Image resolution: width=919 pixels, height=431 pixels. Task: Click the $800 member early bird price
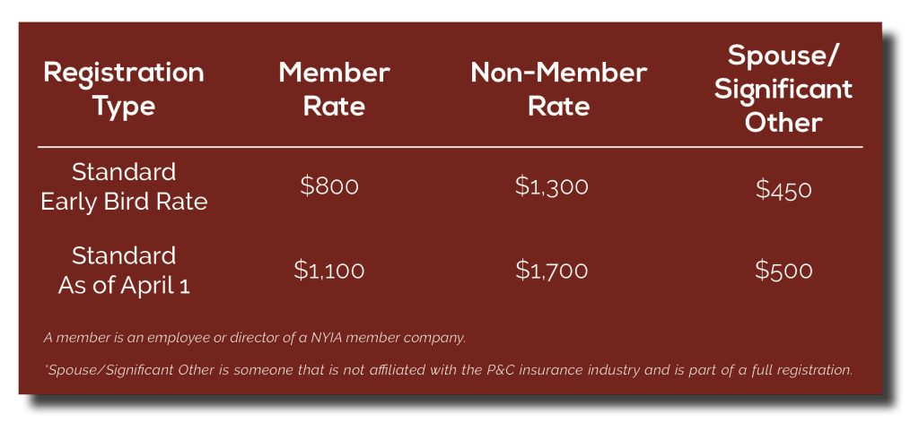(329, 186)
